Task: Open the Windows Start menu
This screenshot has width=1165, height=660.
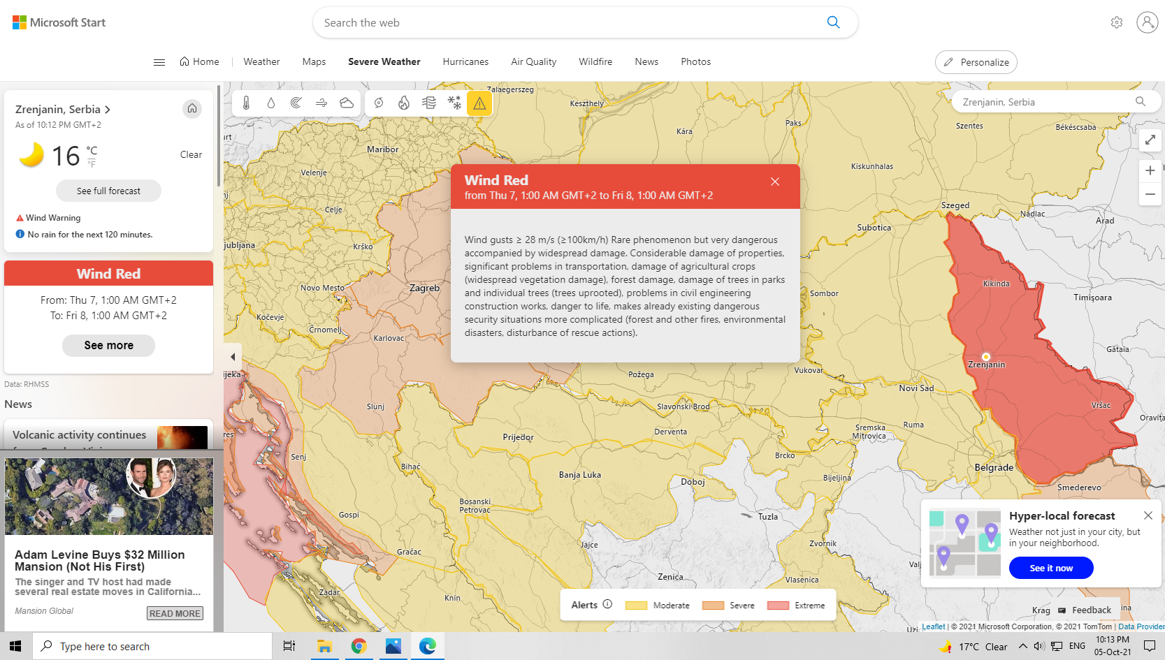Action: (x=16, y=646)
